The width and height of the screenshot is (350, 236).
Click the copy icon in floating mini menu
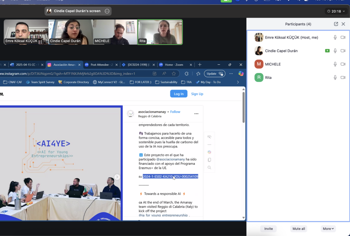[x=209, y=160]
